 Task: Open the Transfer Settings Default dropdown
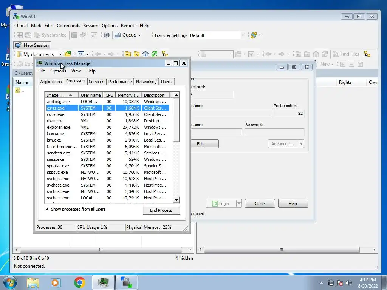(x=243, y=35)
